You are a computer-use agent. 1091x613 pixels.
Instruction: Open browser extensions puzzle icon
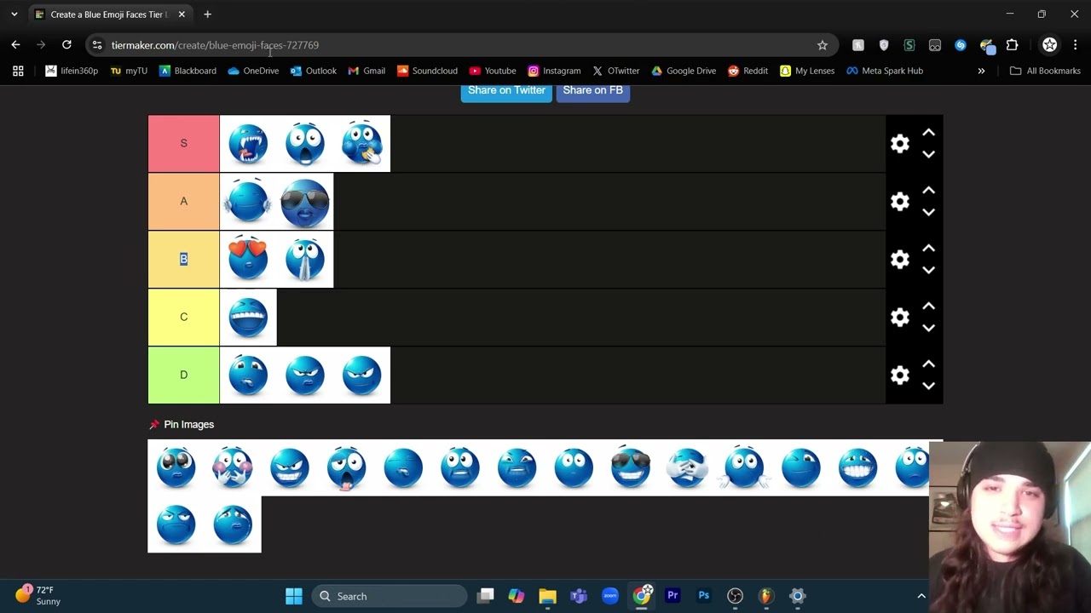[x=1012, y=45]
